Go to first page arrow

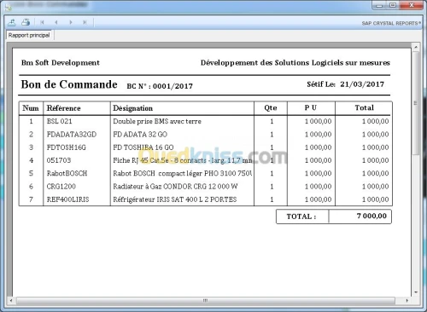click(42, 22)
